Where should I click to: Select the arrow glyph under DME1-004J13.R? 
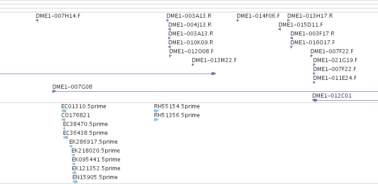pos(170,29)
